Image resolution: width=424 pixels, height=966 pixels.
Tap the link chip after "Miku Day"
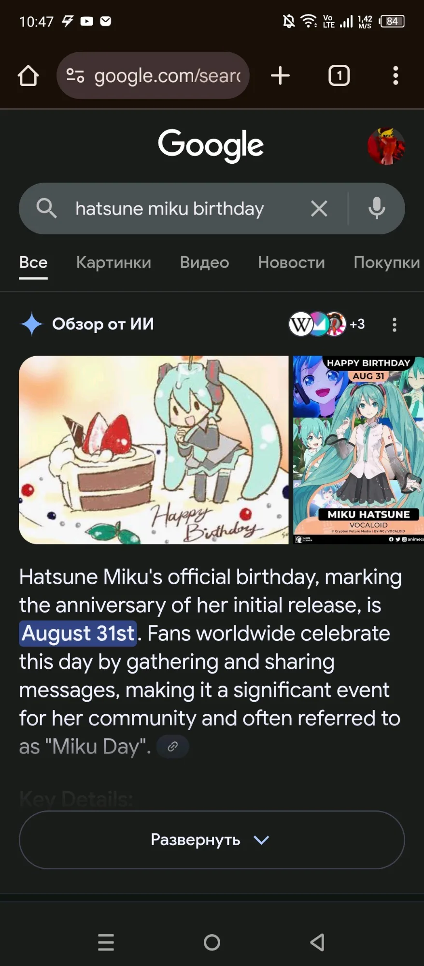pyautogui.click(x=172, y=747)
